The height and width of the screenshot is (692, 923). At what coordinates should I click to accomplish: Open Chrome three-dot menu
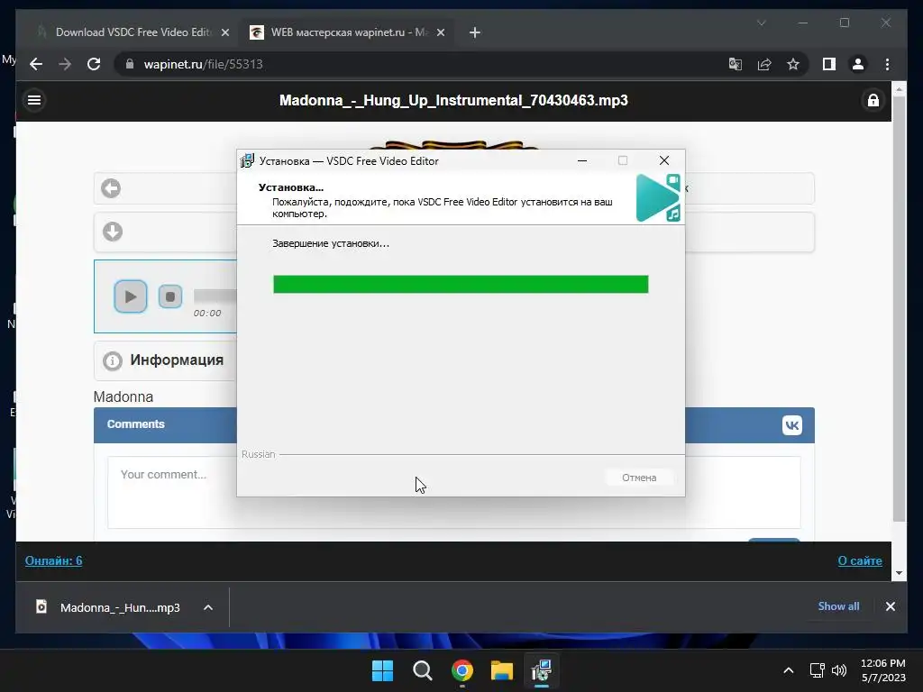pyautogui.click(x=887, y=64)
